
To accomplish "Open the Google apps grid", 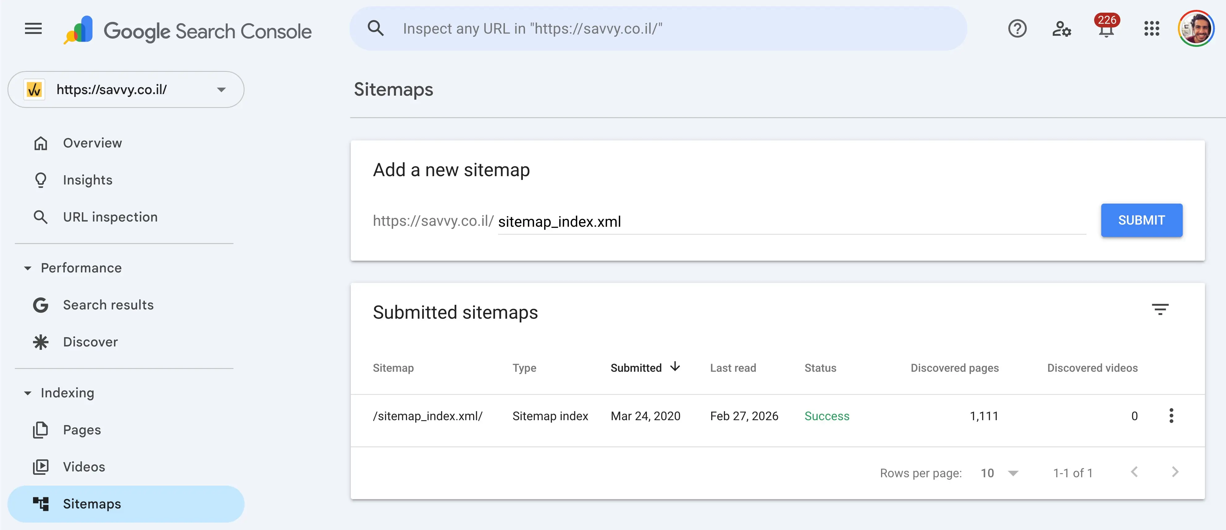I will (x=1152, y=28).
